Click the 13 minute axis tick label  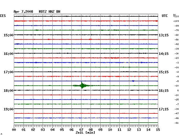139,130
